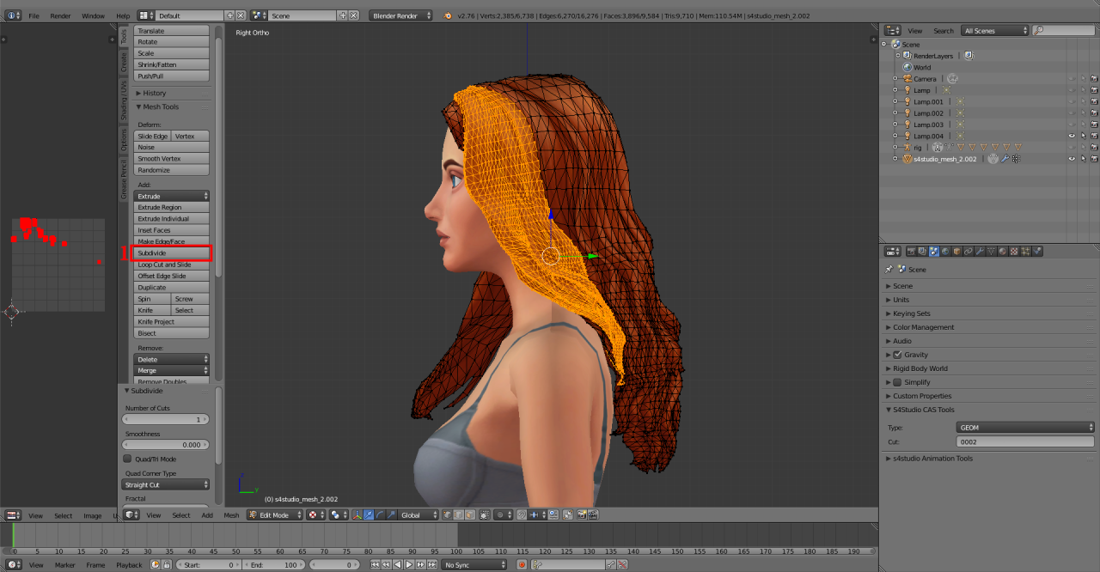Click the Cut input field showing 0002
The height and width of the screenshot is (572, 1100).
tap(1026, 441)
